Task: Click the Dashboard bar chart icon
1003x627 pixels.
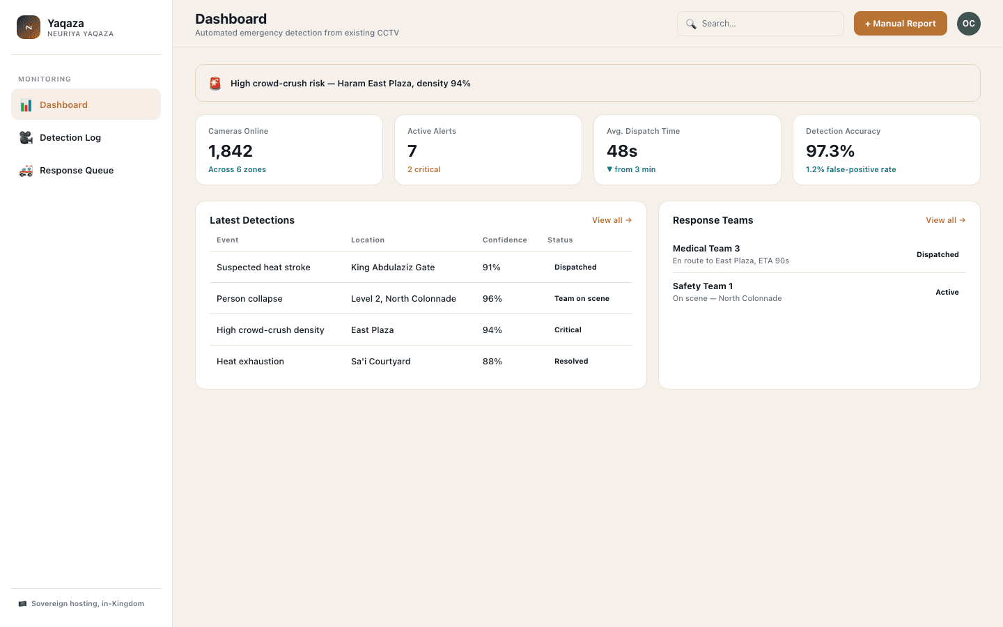Action: (x=26, y=105)
